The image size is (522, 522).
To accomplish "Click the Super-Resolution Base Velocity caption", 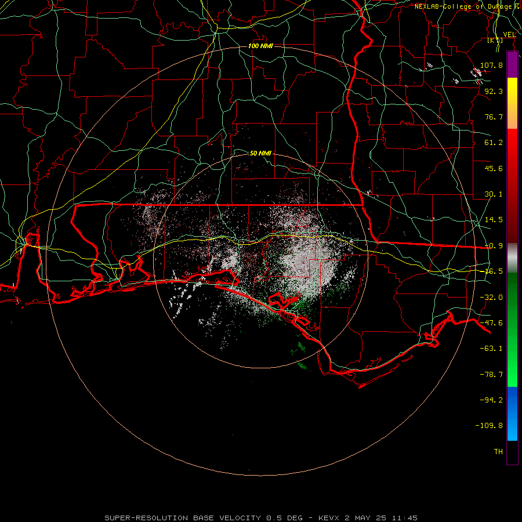I will coord(261,518).
